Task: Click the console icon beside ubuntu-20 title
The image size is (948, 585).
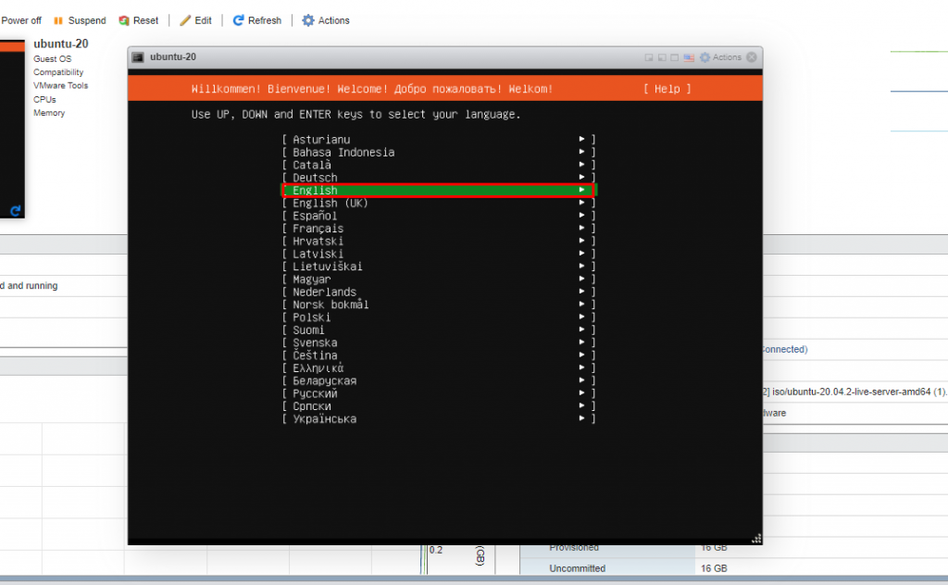Action: point(138,57)
